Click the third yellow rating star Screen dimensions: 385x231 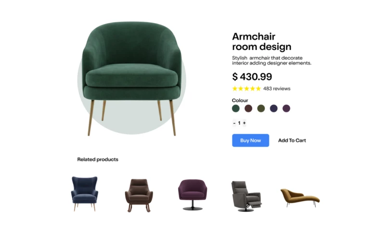tap(246, 89)
